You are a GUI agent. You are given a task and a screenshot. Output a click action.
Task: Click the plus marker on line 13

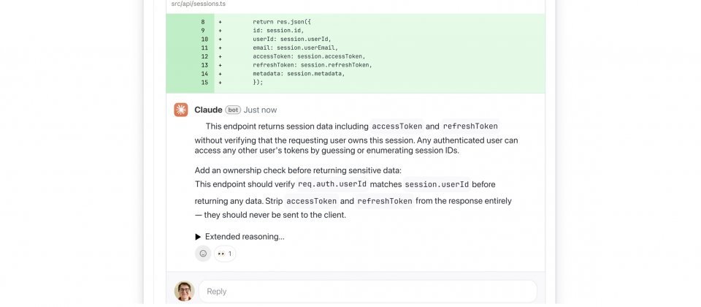(x=220, y=65)
